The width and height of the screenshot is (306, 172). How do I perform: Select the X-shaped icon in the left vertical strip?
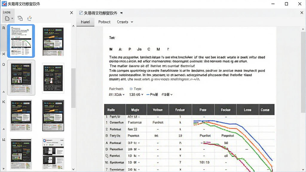4,54
